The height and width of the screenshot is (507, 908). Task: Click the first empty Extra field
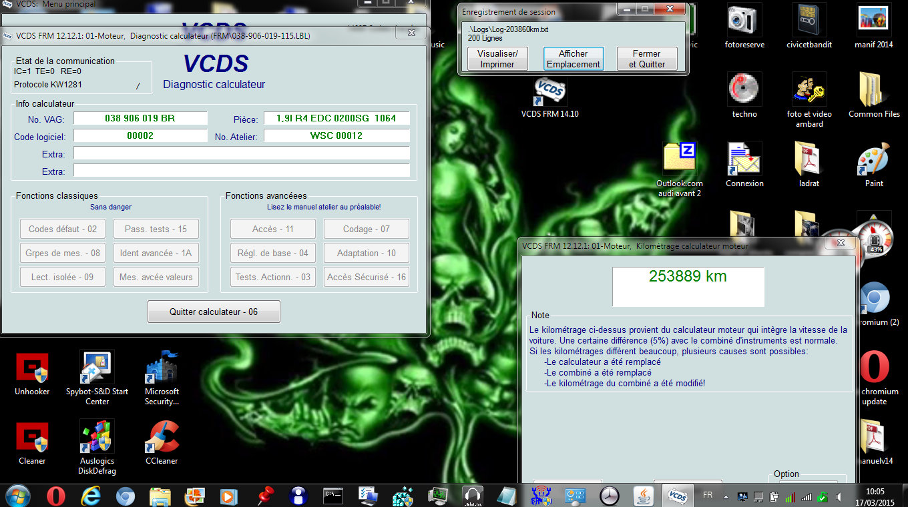[x=241, y=153]
